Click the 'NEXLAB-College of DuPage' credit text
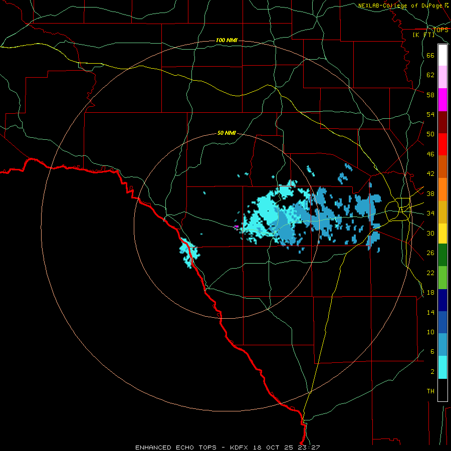 pyautogui.click(x=400, y=6)
